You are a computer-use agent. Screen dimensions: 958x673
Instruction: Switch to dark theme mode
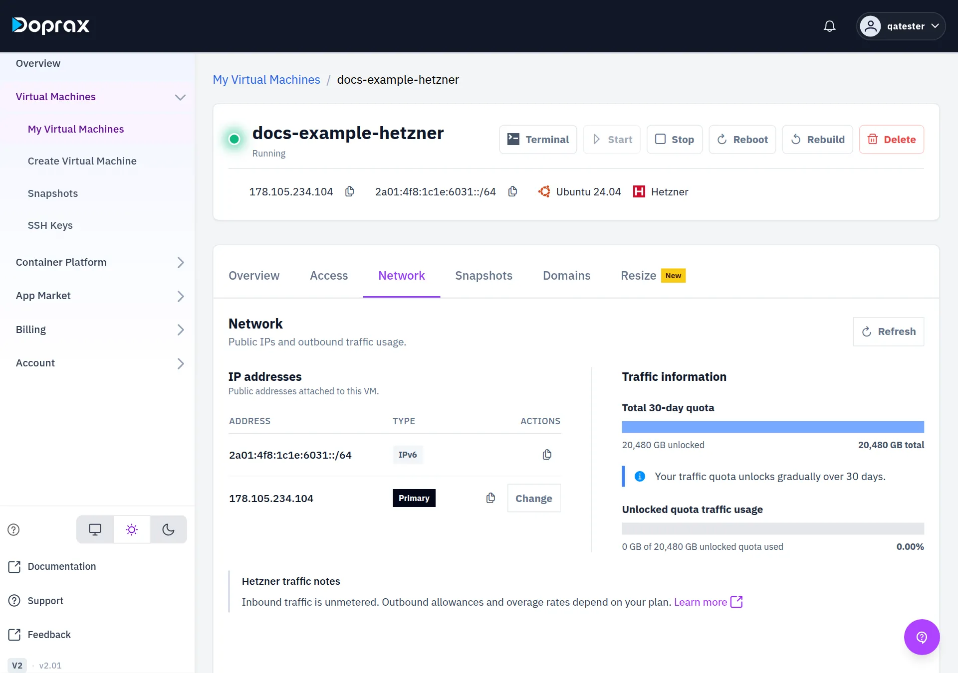[x=168, y=529]
